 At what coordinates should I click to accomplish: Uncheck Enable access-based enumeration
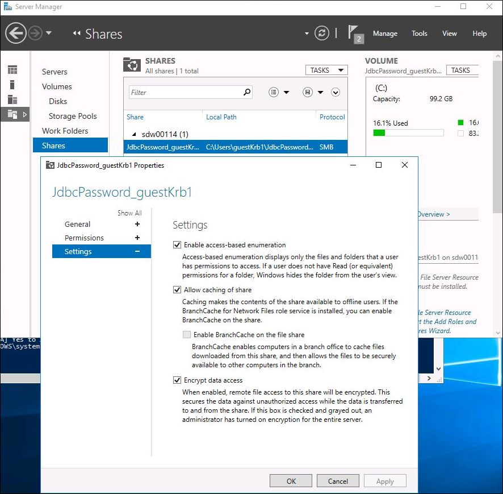[177, 245]
